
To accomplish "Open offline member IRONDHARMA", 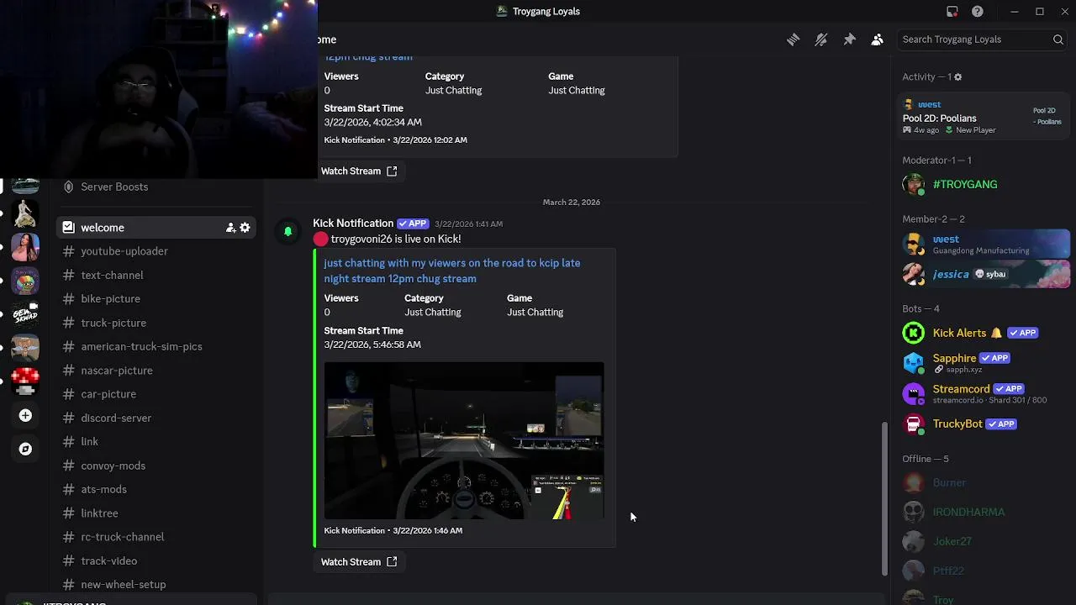I will (x=985, y=512).
